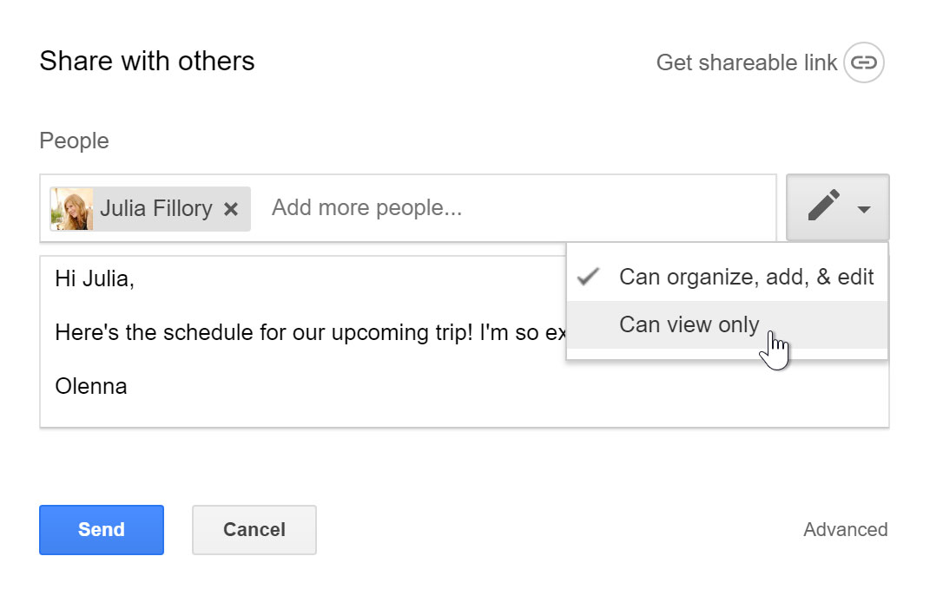This screenshot has height=602, width=930.
Task: Select "Can view only" permission
Action: [689, 324]
